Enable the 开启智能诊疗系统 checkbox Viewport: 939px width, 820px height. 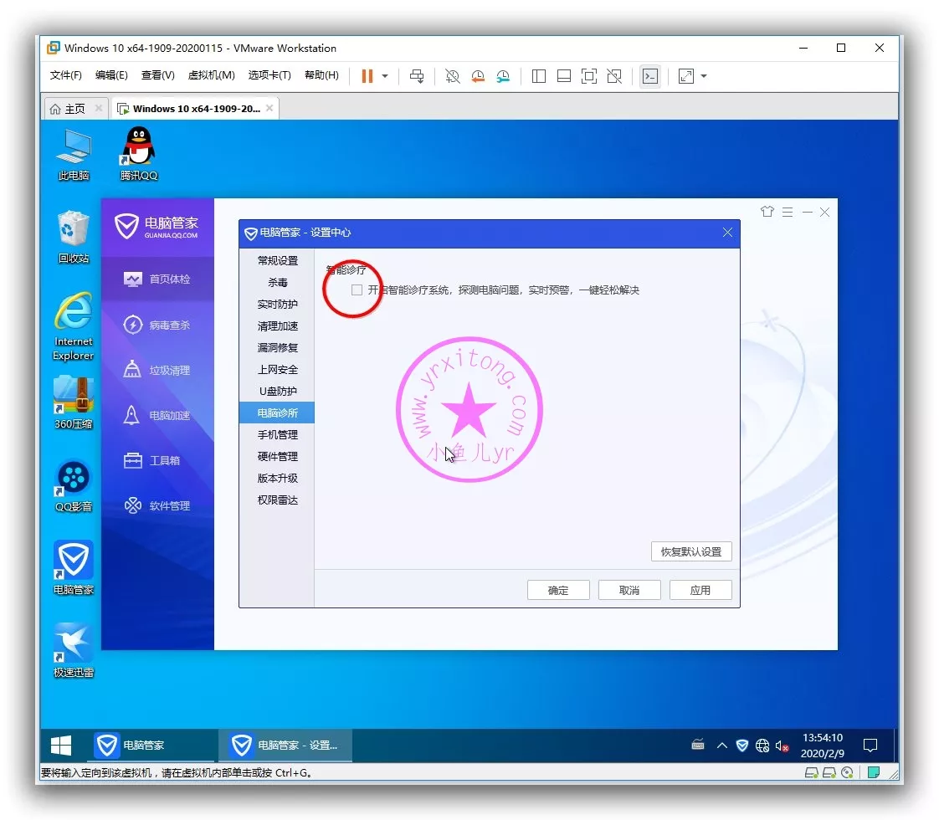pyautogui.click(x=357, y=290)
